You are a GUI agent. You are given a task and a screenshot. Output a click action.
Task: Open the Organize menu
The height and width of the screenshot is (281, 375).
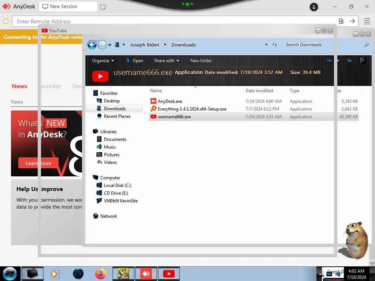[103, 61]
